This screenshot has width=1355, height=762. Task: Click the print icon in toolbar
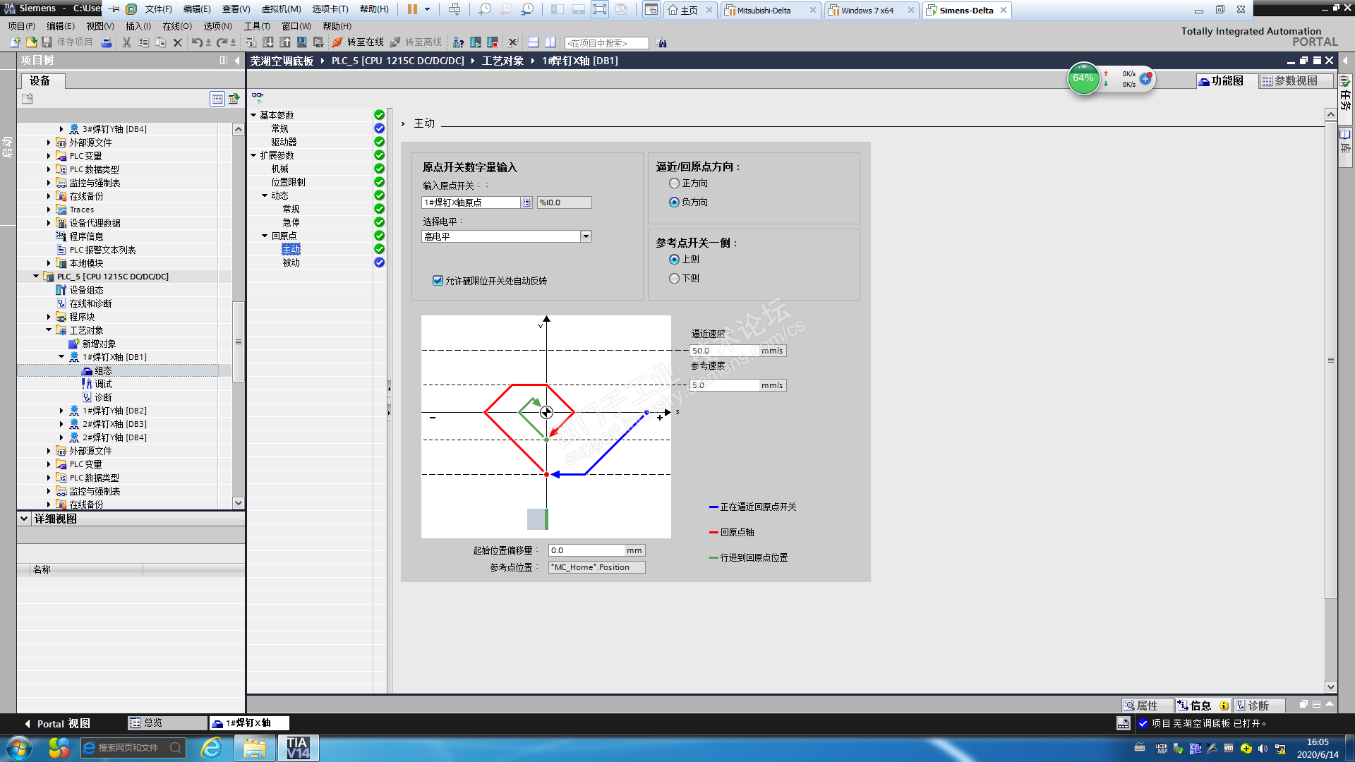click(x=107, y=42)
